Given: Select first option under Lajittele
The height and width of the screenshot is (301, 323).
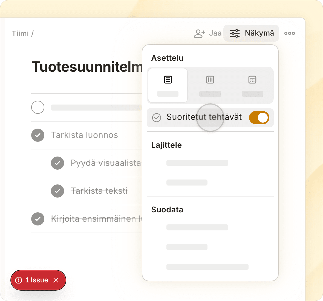Looking at the screenshot, I should click(x=197, y=163).
